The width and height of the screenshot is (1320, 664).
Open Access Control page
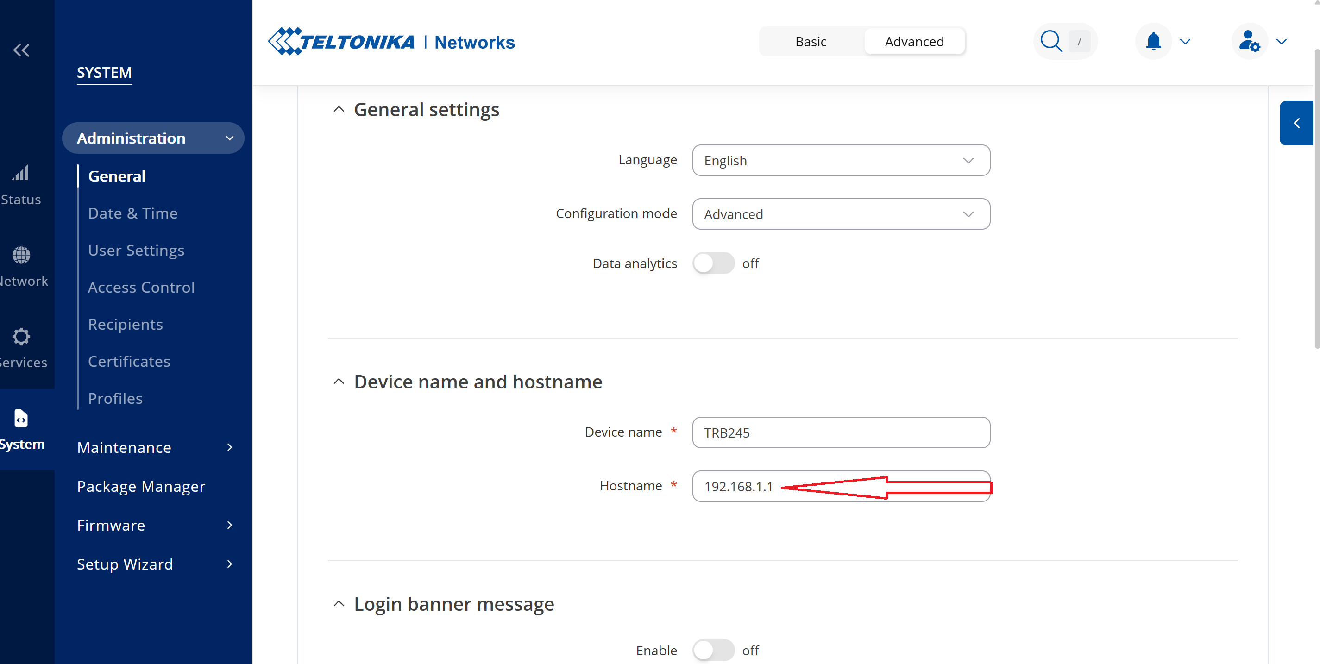click(x=141, y=287)
